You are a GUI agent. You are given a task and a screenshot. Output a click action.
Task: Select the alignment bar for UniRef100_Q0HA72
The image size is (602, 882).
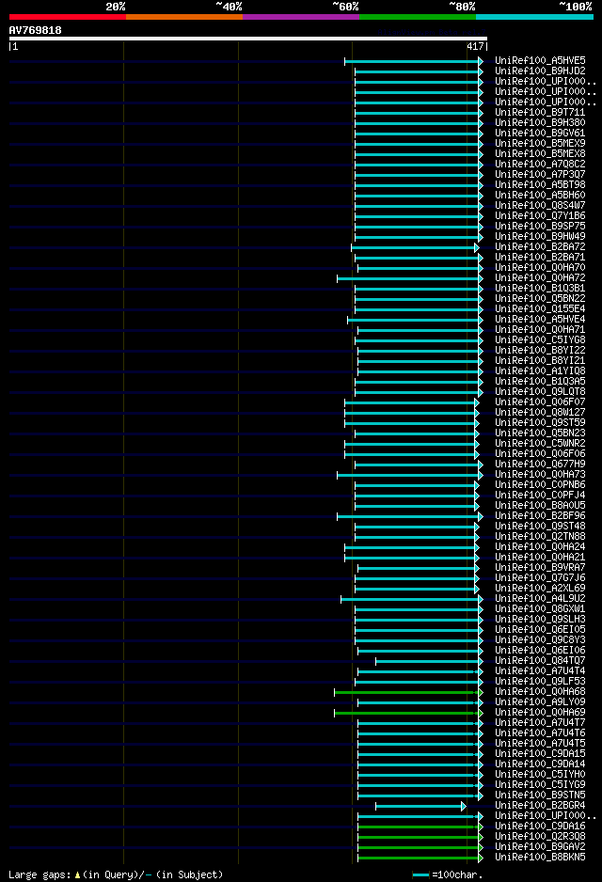[409, 278]
